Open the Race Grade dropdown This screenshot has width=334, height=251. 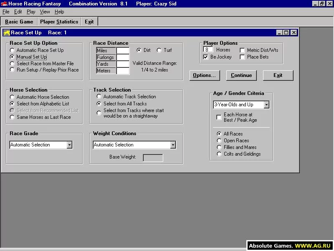[69, 145]
